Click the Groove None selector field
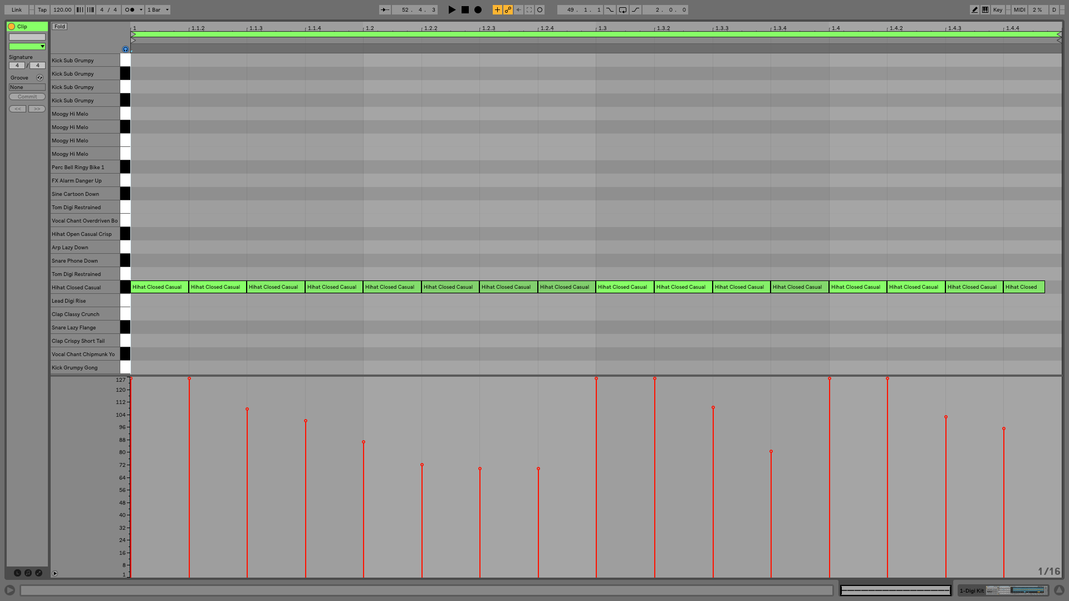This screenshot has height=601, width=1069. [27, 87]
